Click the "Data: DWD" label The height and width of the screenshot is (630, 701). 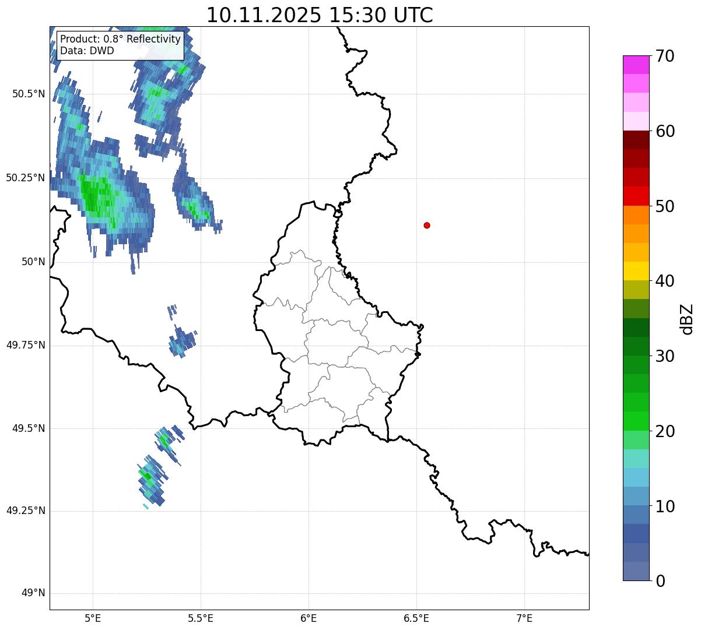pyautogui.click(x=87, y=51)
